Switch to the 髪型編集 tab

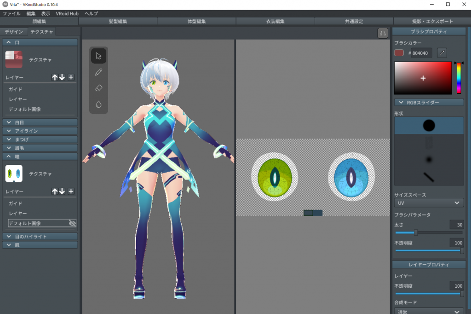coord(118,21)
